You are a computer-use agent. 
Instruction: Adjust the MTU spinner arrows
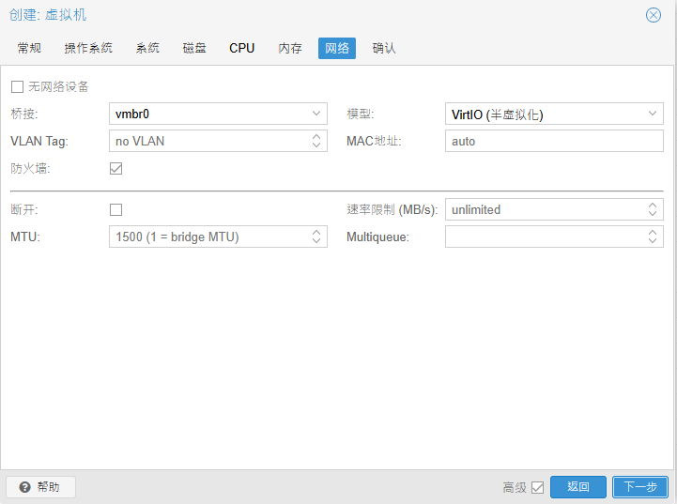point(317,237)
